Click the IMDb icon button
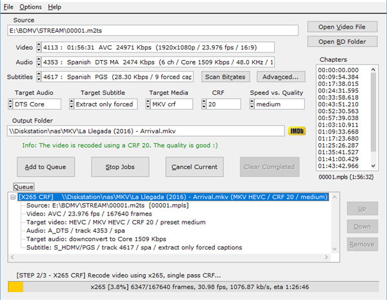This screenshot has height=300, width=387. tap(296, 131)
